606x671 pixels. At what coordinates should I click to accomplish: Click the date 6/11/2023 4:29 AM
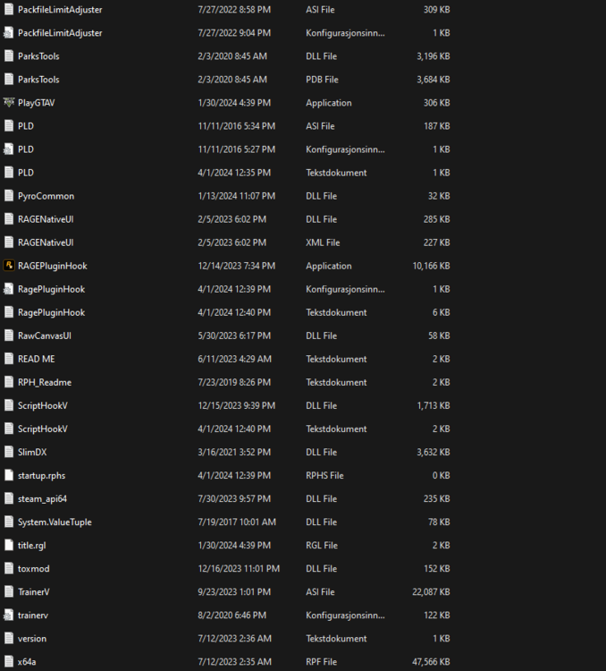point(234,359)
